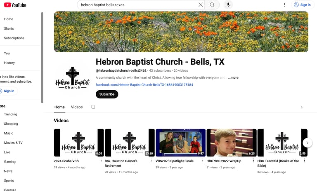Viewport: 317px width, 191px height.
Task: Open three-dot menu for Bro. Houston Garner's Retirement
Action: point(152,161)
